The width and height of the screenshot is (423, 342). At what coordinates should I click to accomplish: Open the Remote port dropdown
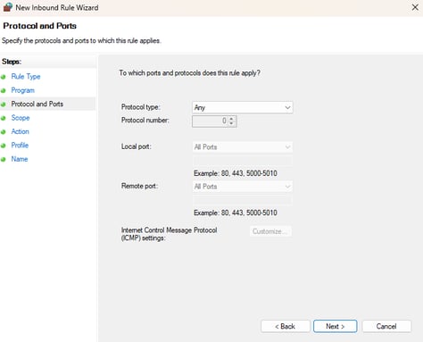[x=243, y=187]
